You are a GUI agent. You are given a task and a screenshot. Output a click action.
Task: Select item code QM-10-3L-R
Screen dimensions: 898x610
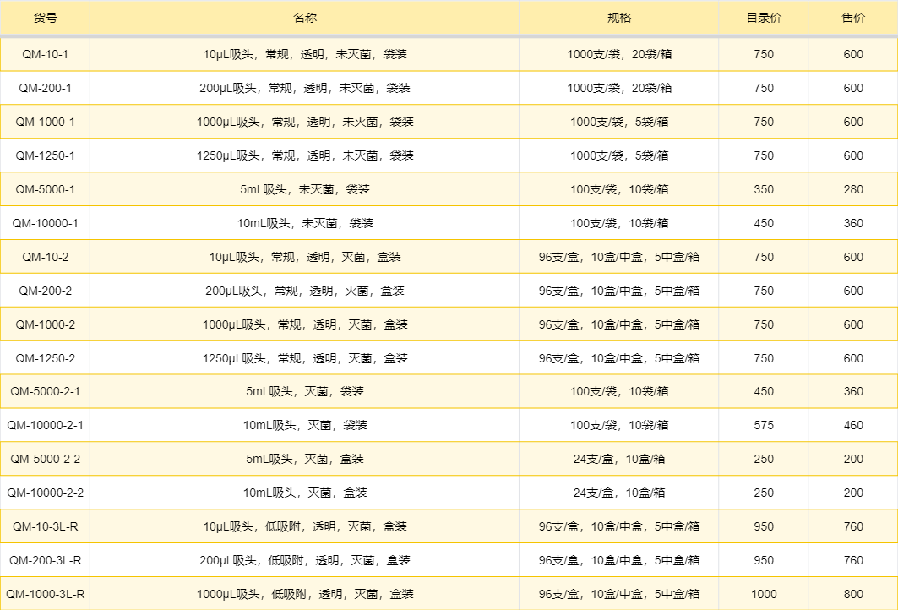46,527
